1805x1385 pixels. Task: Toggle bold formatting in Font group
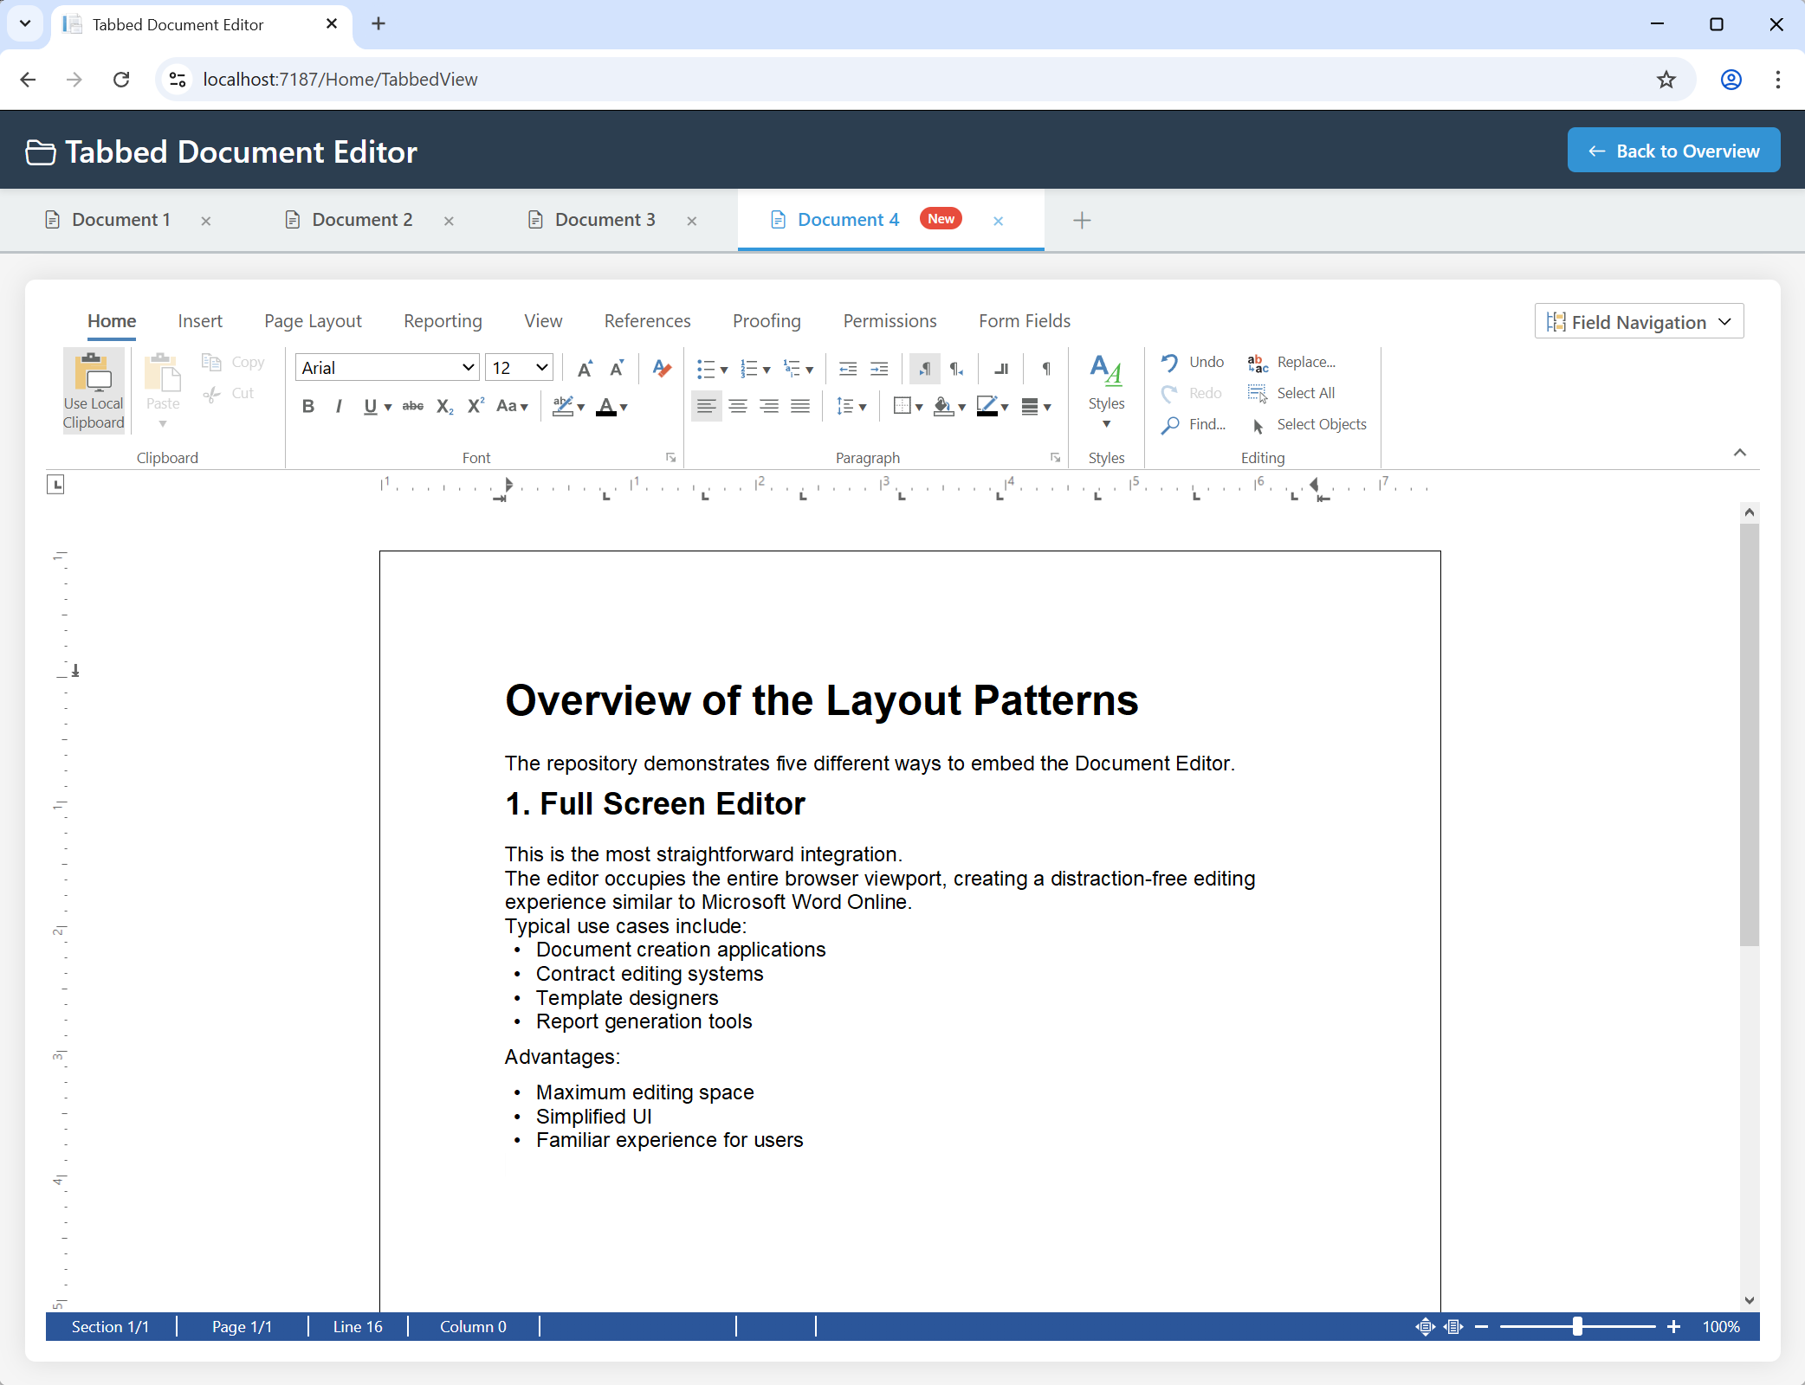coord(307,406)
